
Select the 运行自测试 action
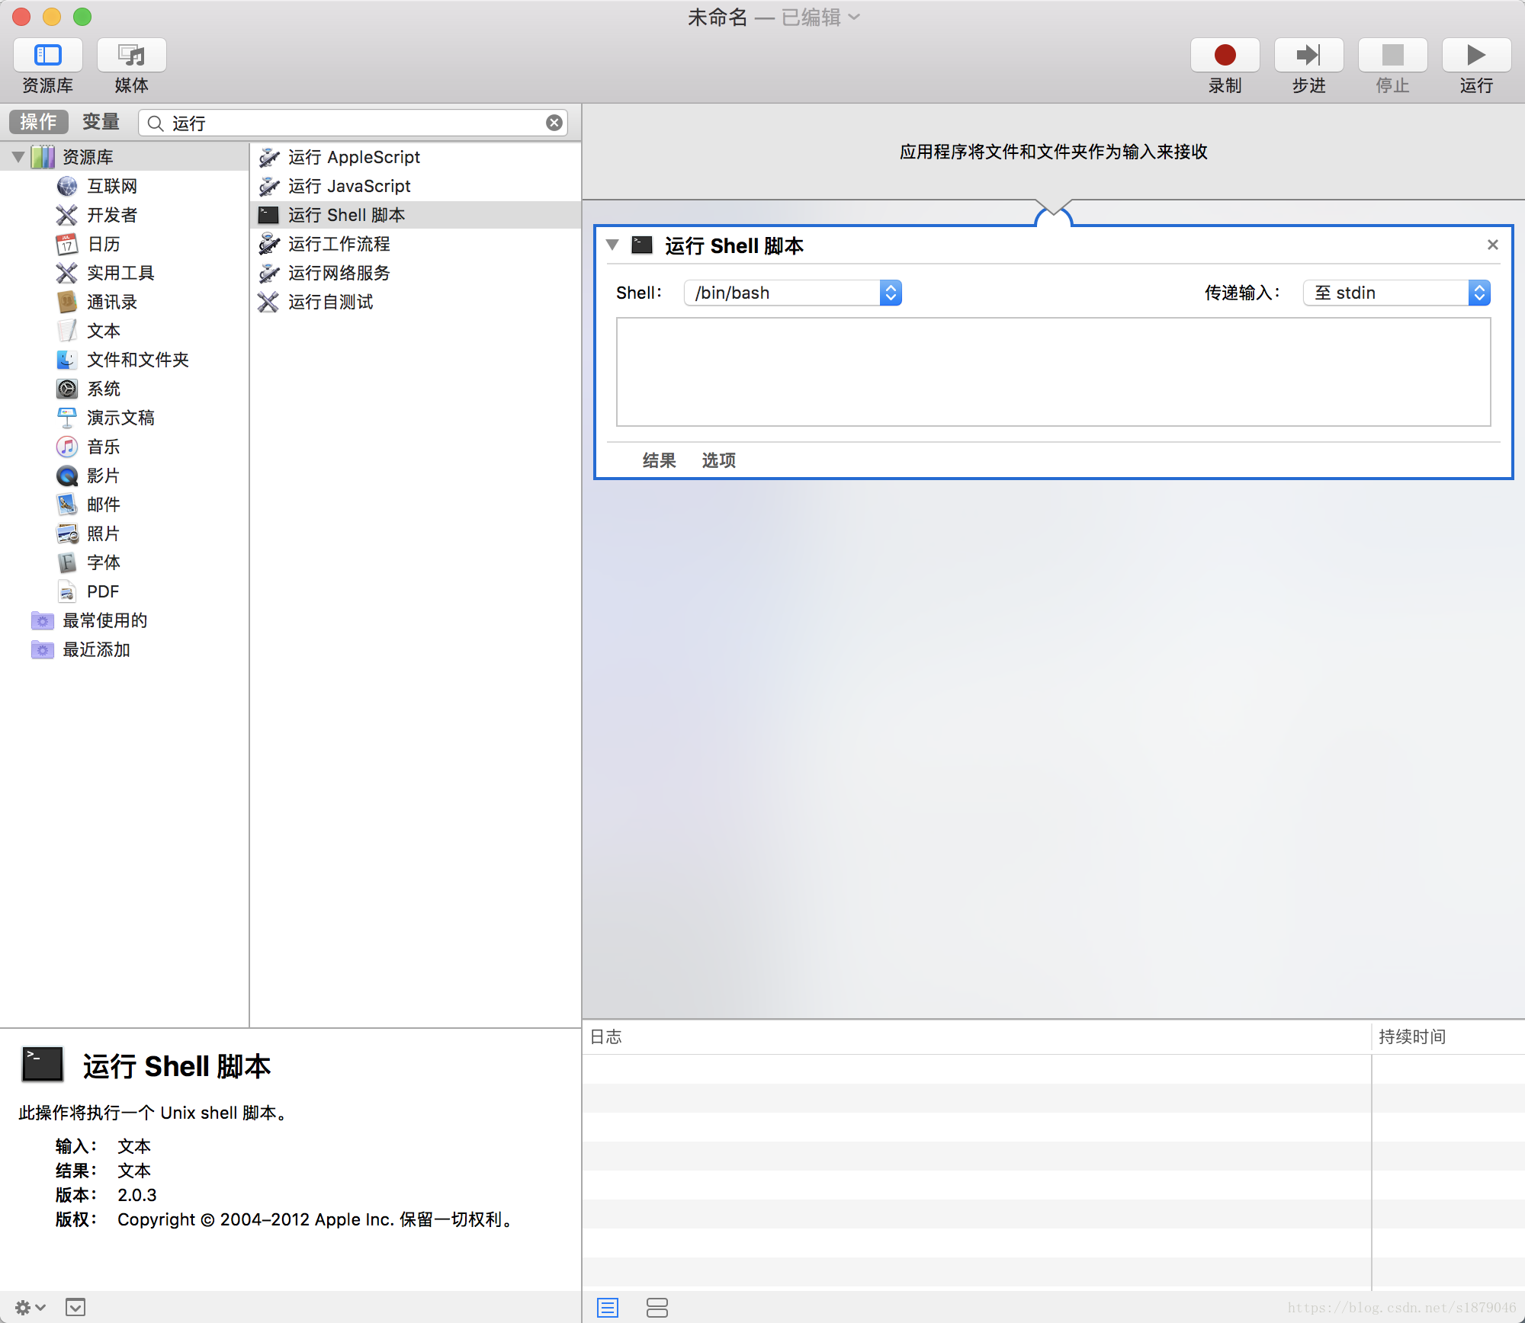click(x=416, y=302)
